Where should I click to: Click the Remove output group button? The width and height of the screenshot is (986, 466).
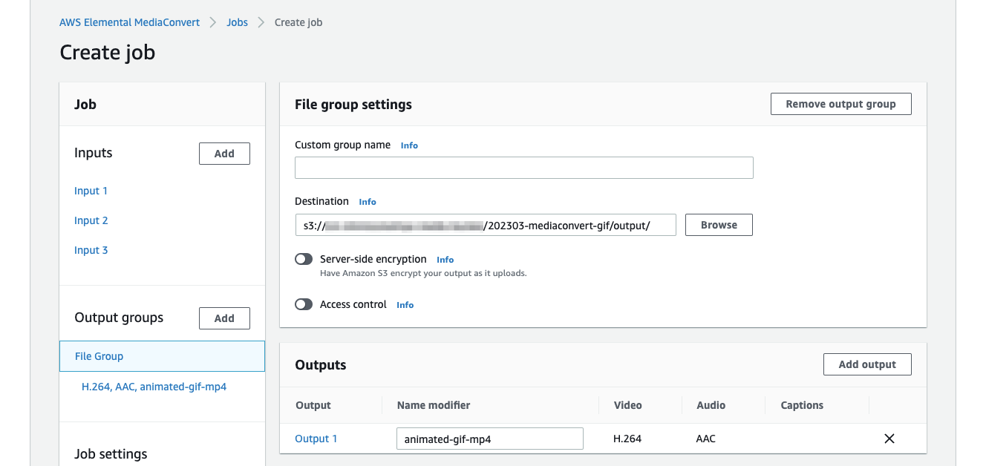pos(840,104)
